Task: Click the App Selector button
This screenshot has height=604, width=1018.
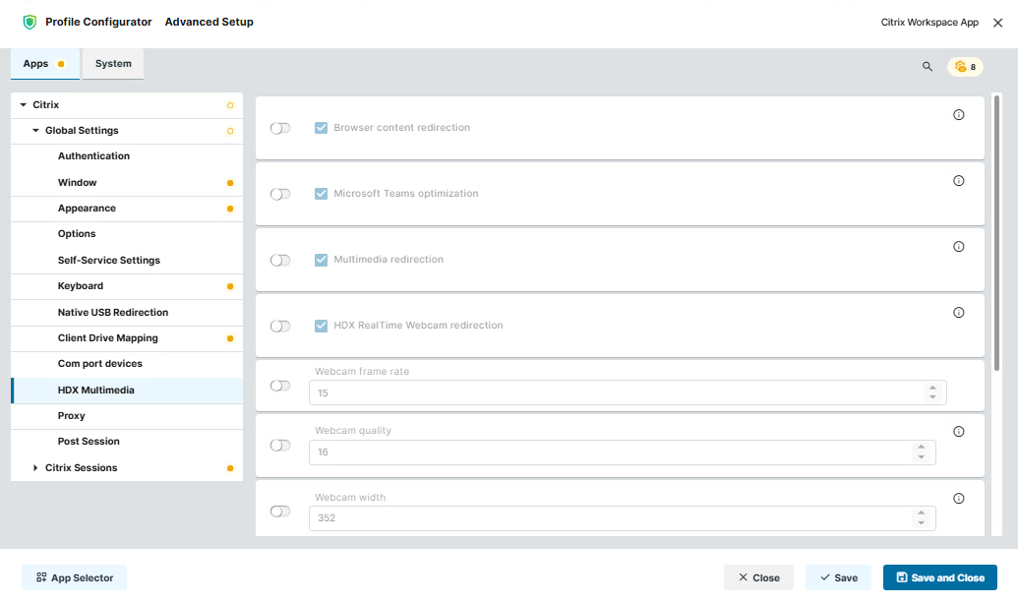Action: (x=74, y=577)
